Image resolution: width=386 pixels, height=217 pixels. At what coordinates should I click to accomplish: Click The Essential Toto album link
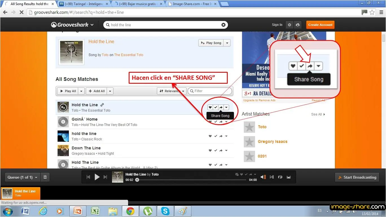129,55
